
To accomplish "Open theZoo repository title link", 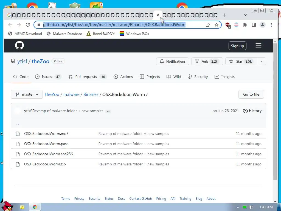I will 40,61.
